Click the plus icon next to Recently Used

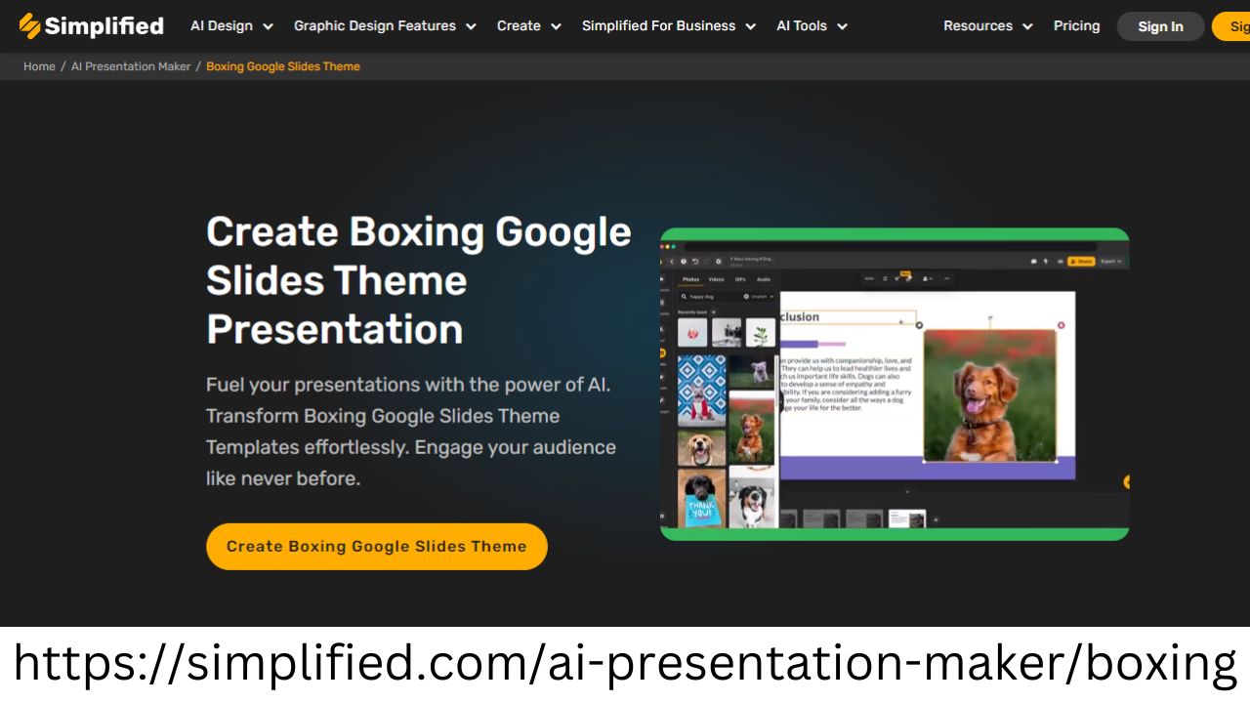(x=714, y=311)
